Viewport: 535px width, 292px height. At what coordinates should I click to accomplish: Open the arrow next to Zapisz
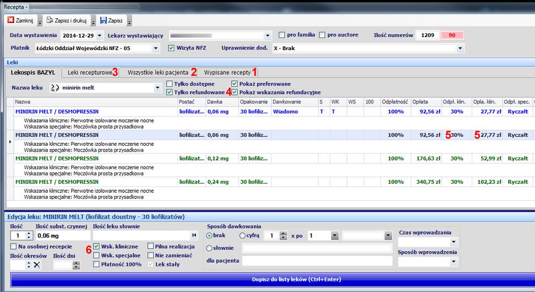pos(130,21)
